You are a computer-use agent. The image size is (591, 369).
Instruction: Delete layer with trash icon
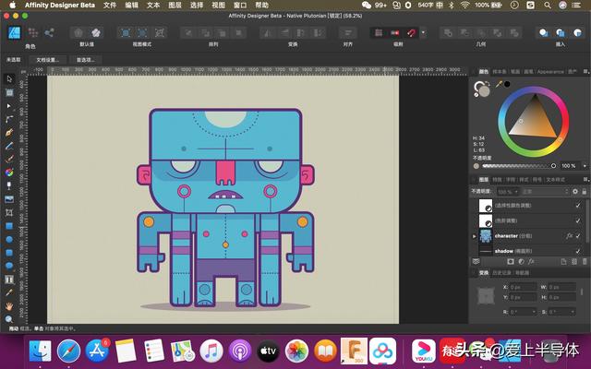(585, 261)
